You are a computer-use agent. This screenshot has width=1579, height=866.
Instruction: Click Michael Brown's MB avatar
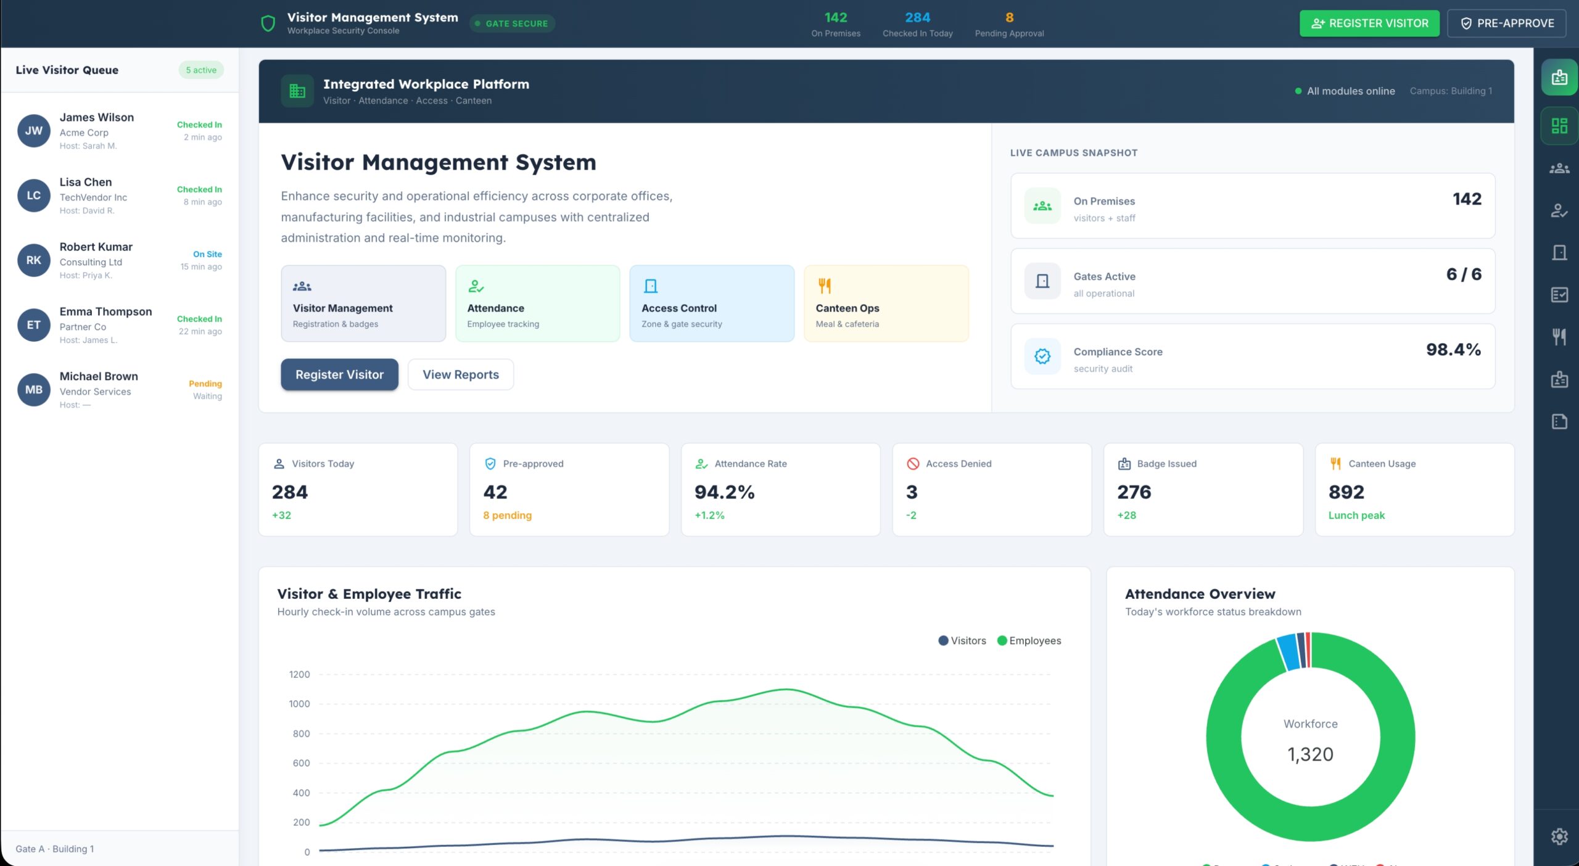[34, 390]
